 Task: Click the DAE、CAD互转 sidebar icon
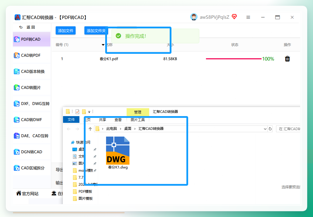[17, 136]
